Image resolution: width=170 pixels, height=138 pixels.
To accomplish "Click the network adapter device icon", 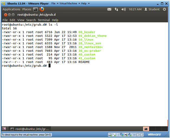I will pyautogui.click(x=122, y=135).
